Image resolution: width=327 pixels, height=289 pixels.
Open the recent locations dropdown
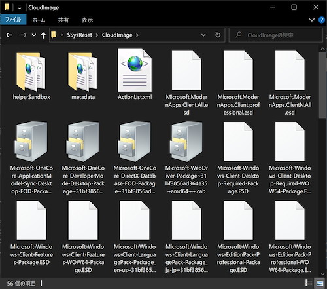point(34,35)
